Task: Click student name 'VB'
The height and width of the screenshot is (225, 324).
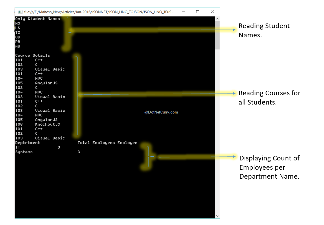Action: pos(18,37)
